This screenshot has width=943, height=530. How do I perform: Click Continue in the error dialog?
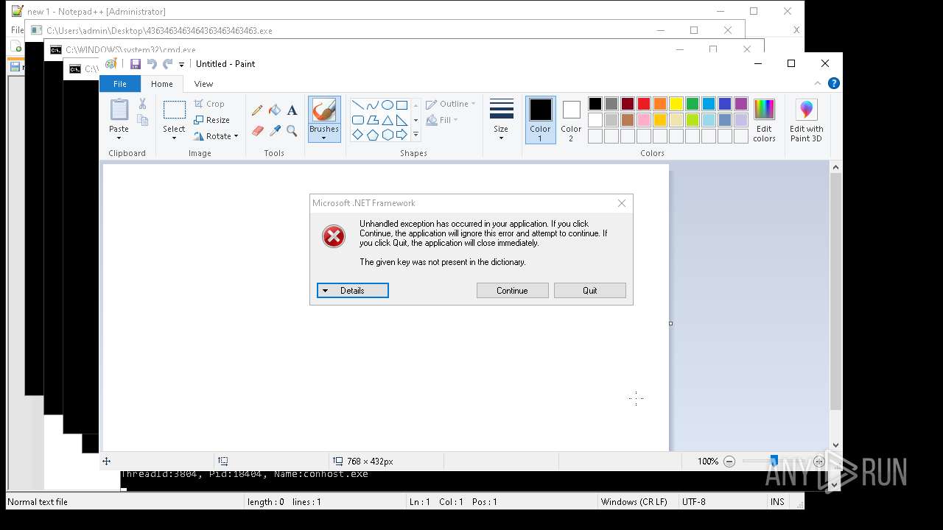[x=512, y=291]
